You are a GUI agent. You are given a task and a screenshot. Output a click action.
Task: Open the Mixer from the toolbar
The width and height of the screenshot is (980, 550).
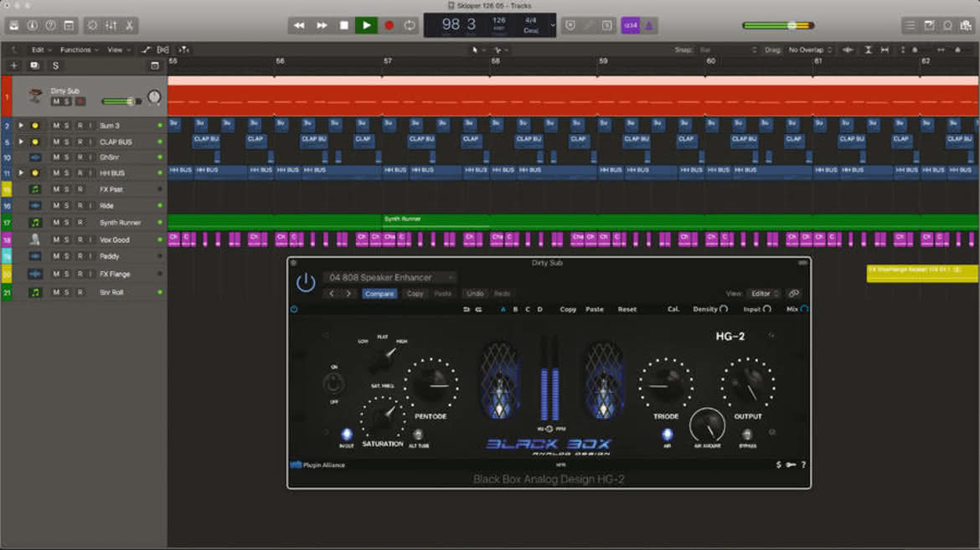111,26
